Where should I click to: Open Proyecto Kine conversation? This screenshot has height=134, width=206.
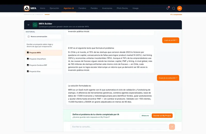(x=44, y=71)
